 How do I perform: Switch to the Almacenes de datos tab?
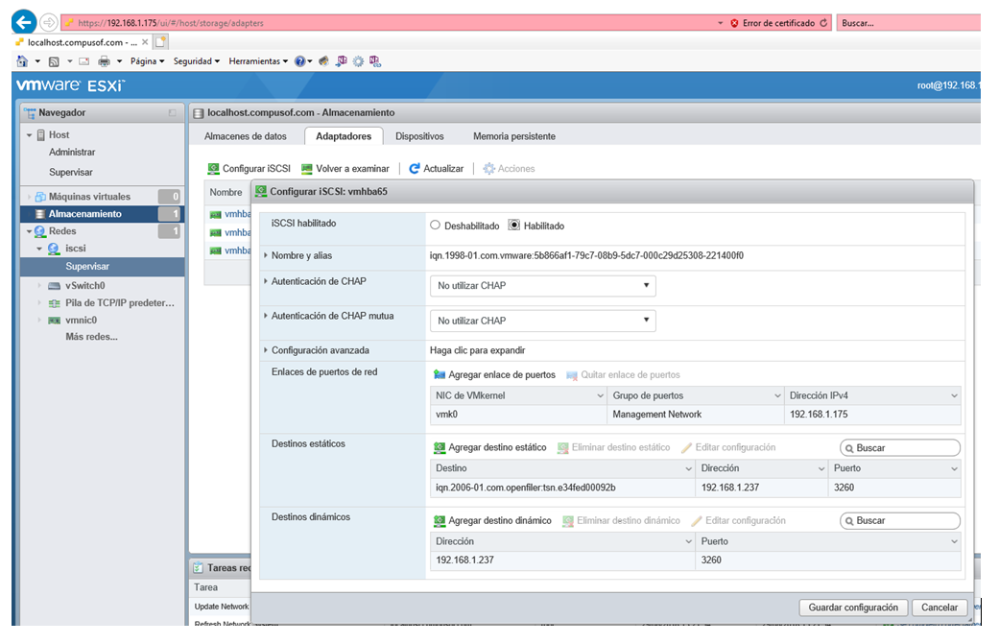[x=246, y=136]
